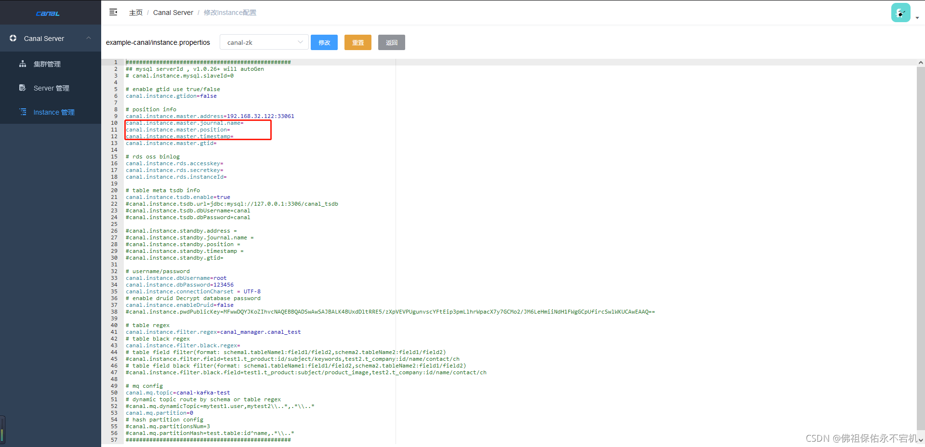Click Canal Server breadcrumb

click(x=173, y=13)
